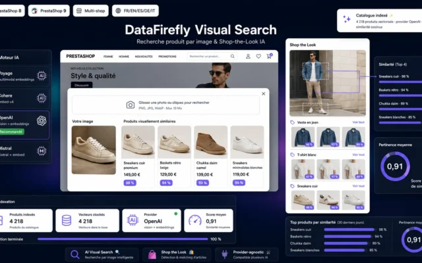
Task: Click the 4 218 Produits indexés value
Action: point(16,222)
